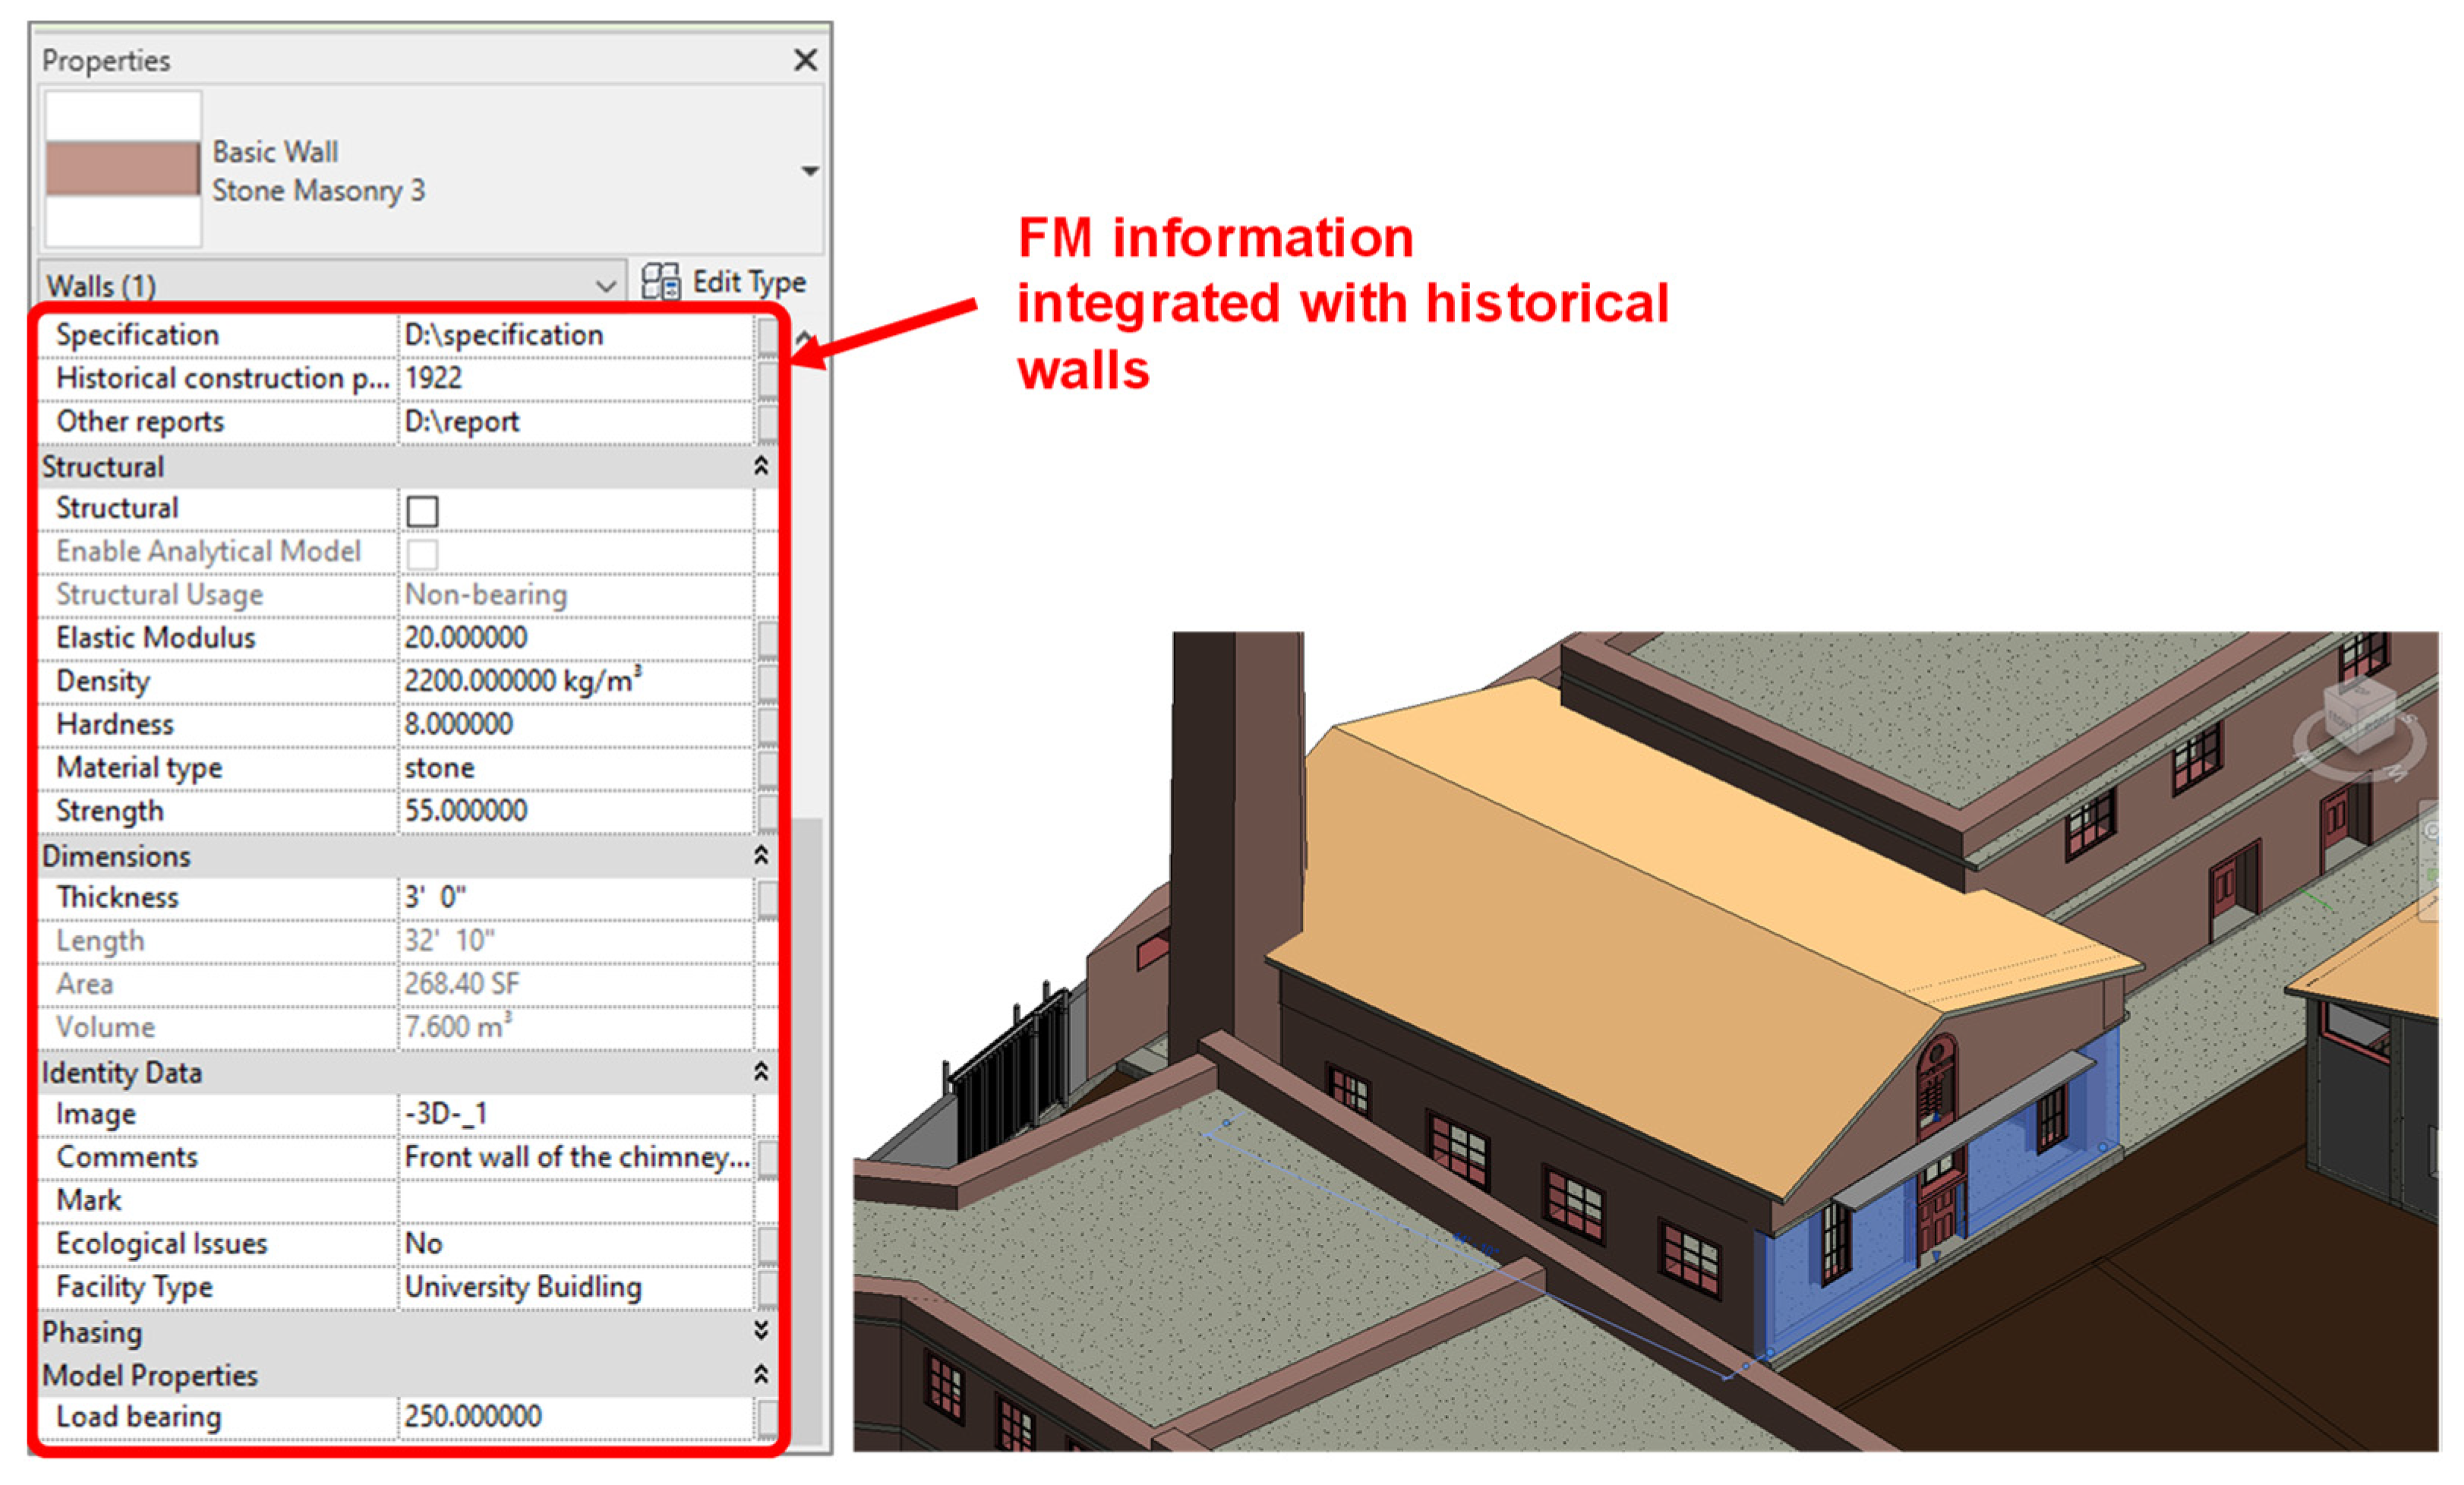2464x1485 pixels.
Task: Collapse the Identity Data section
Action: (760, 1072)
